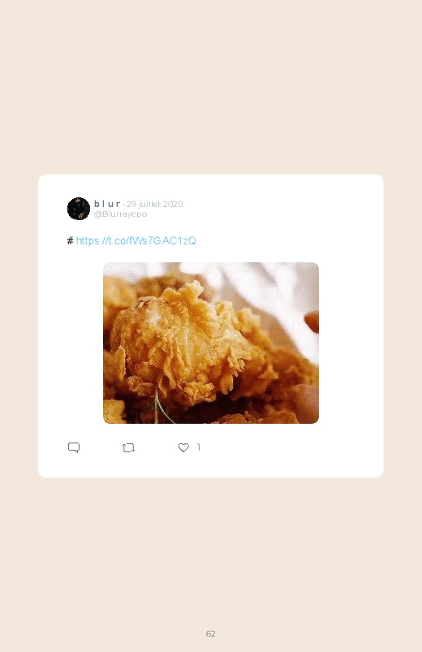The height and width of the screenshot is (652, 422).
Task: Open the @Blurraycpo handle
Action: pyautogui.click(x=121, y=214)
